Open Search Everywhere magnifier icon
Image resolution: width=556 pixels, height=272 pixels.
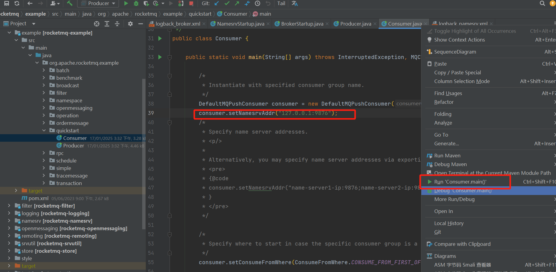tap(542, 3)
